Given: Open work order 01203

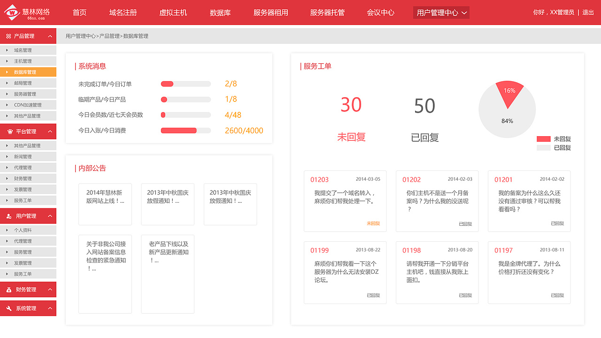Looking at the screenshot, I should point(321,179).
